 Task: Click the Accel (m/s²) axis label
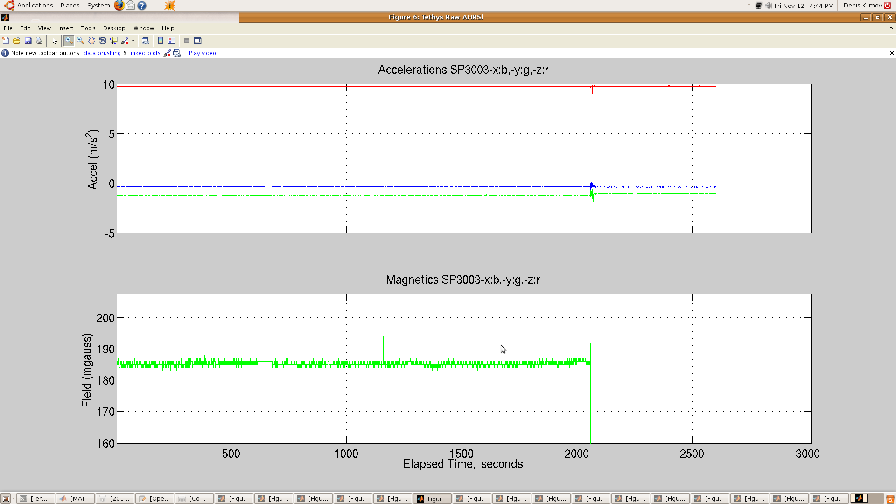tap(93, 159)
